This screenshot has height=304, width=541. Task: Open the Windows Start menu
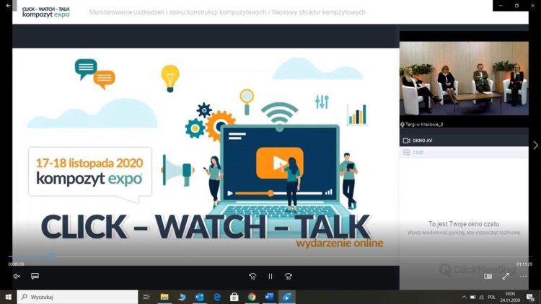pyautogui.click(x=8, y=297)
